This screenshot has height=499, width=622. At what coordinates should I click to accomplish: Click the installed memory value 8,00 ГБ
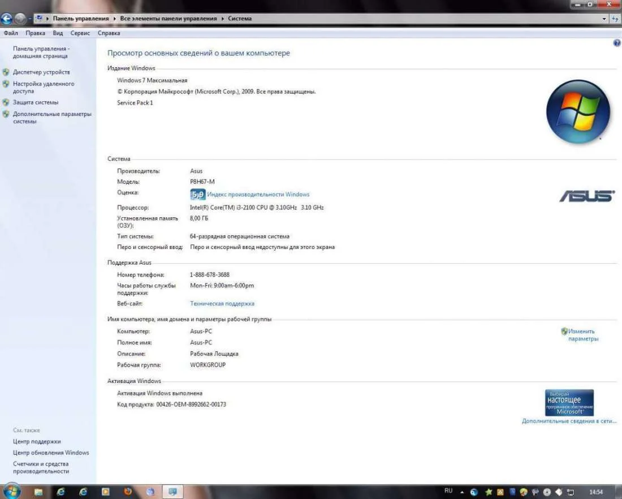point(198,218)
